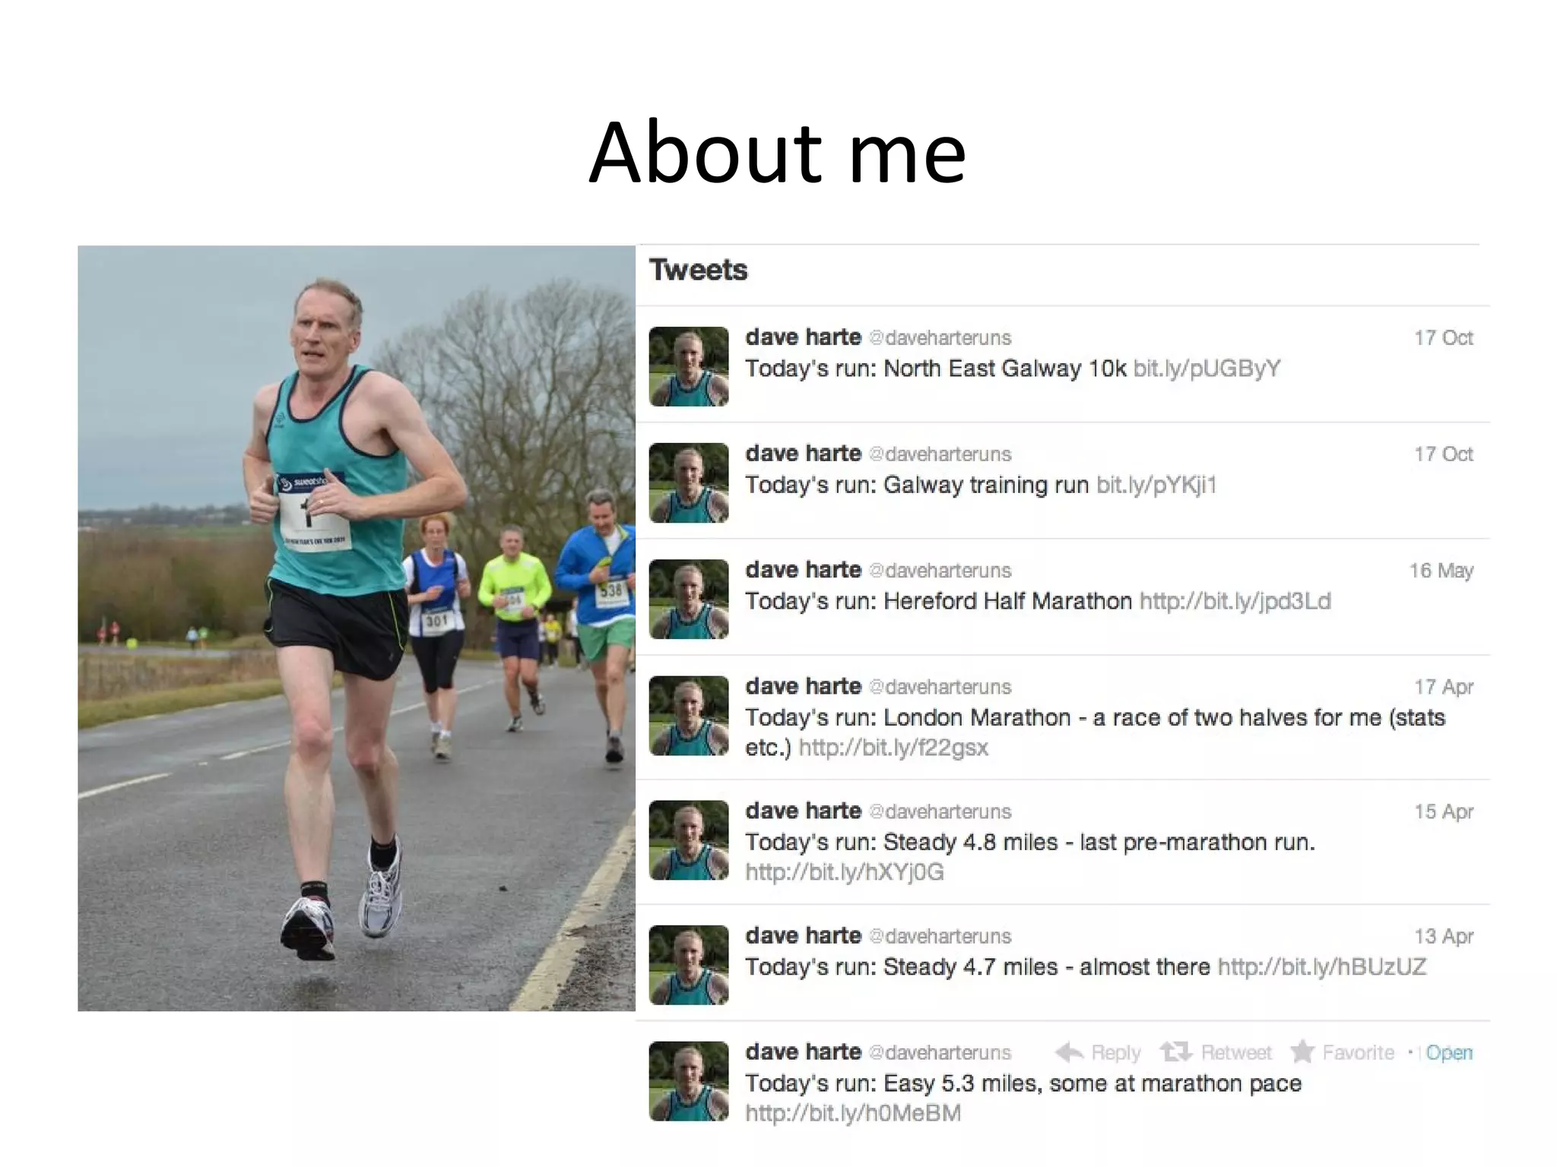1557x1167 pixels.
Task: Click the Reply arrow icon
Action: (x=1069, y=1052)
